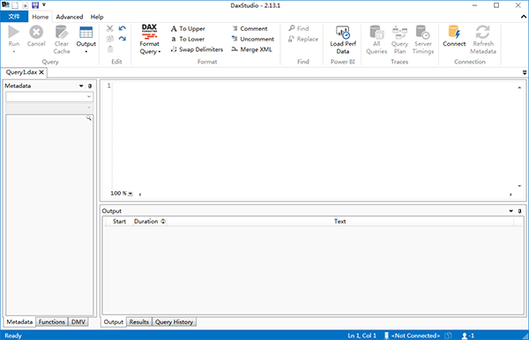The image size is (529, 340).
Task: Switch to the Query History tab
Action: pos(174,322)
